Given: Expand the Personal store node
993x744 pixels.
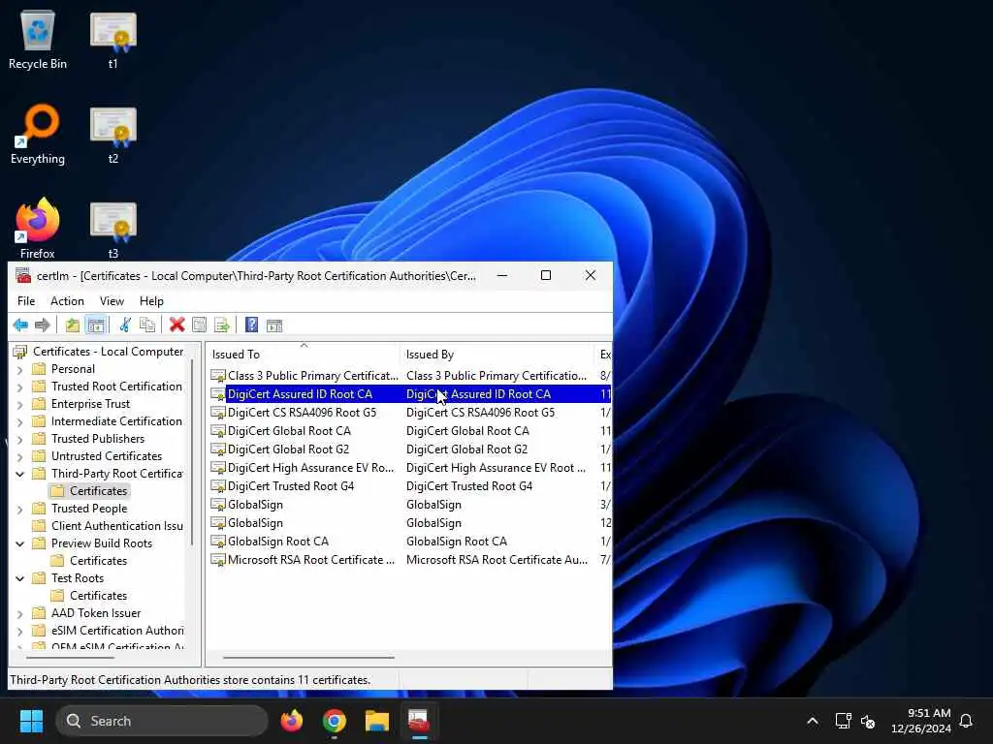Looking at the screenshot, I should pyautogui.click(x=19, y=369).
